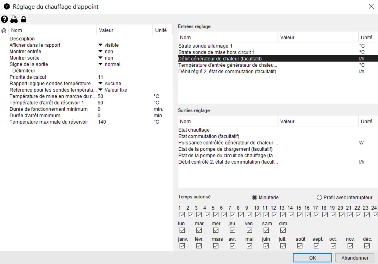Viewport: 378px width, 264px height.
Task: Click the help question mark icon
Action: [x=4, y=19]
